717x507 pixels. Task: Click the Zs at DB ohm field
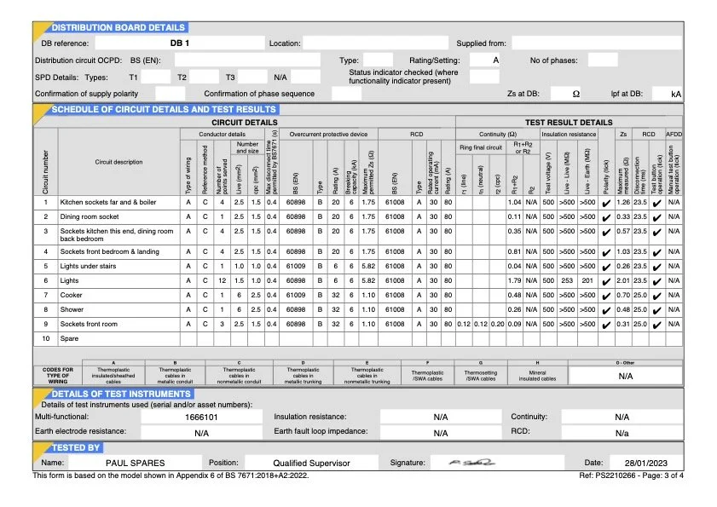[565, 93]
